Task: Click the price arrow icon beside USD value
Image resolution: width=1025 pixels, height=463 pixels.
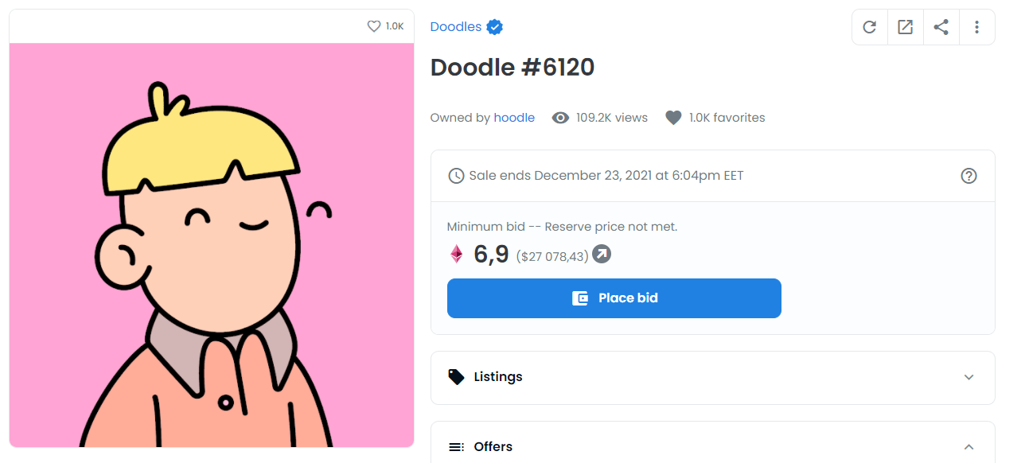Action: click(602, 255)
